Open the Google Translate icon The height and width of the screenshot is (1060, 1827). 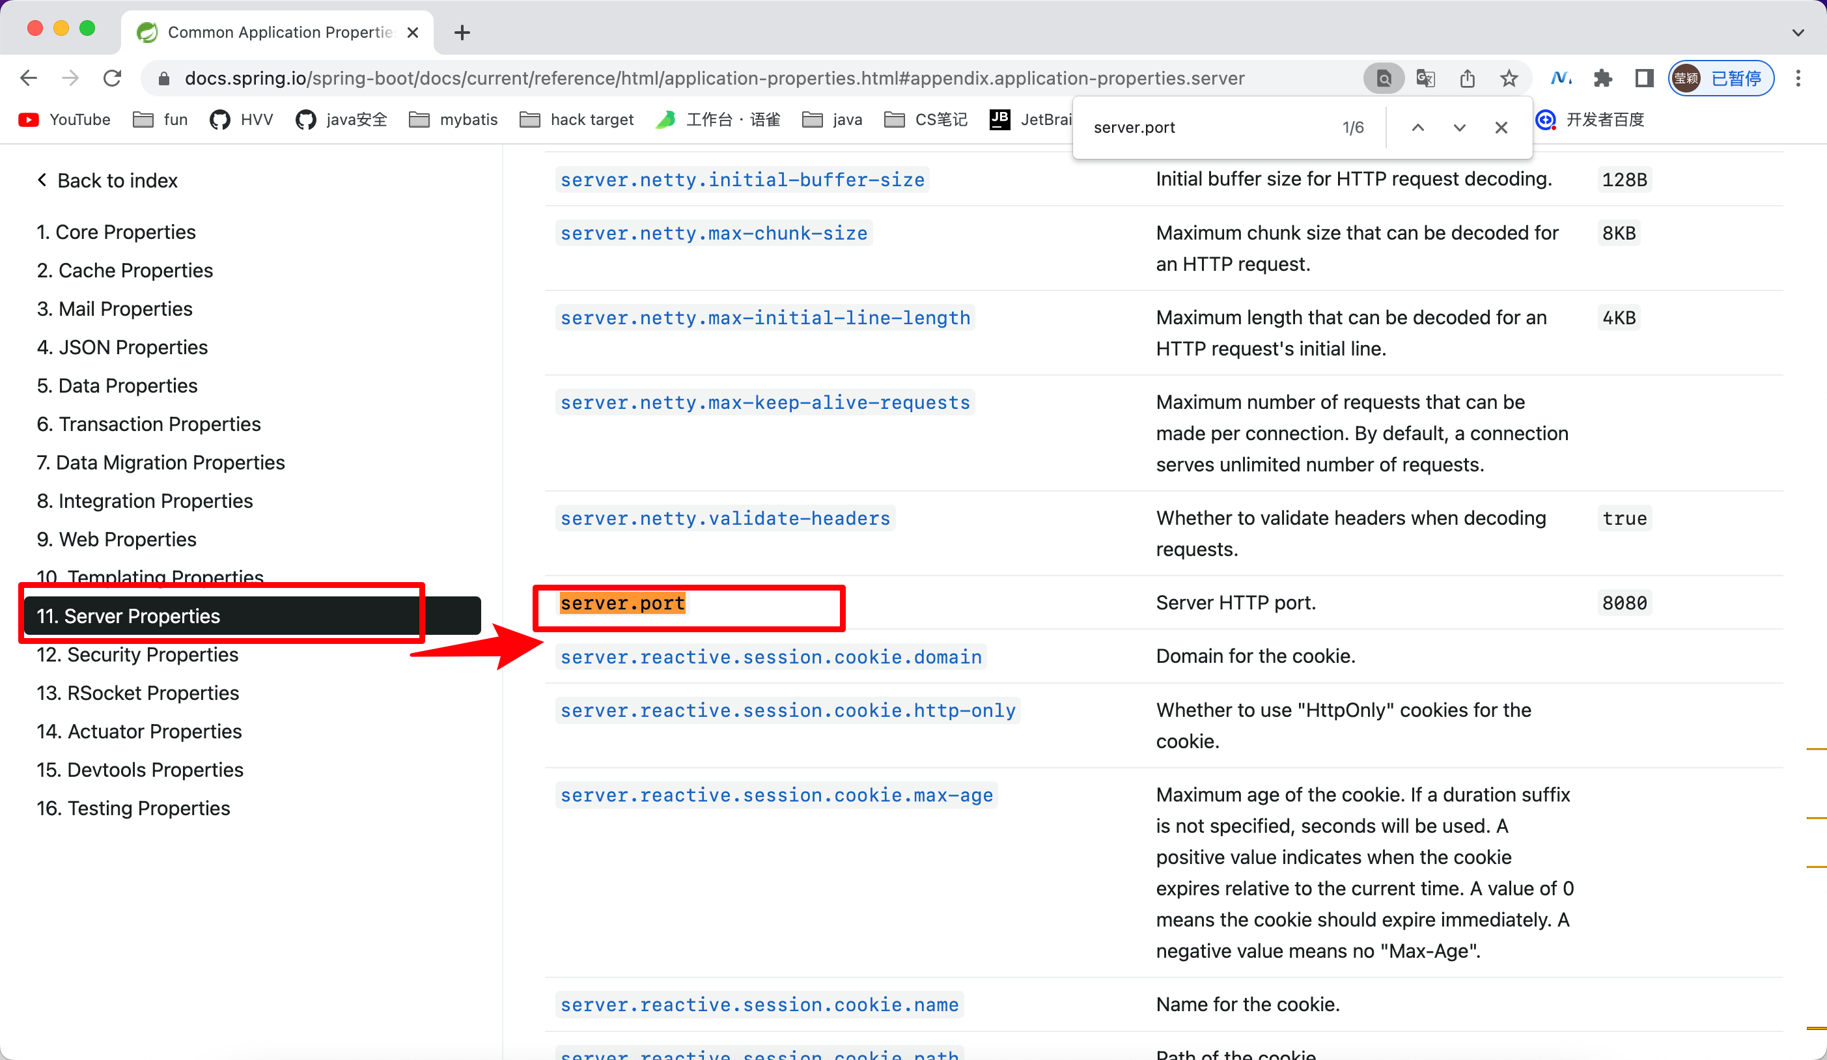pyautogui.click(x=1425, y=77)
